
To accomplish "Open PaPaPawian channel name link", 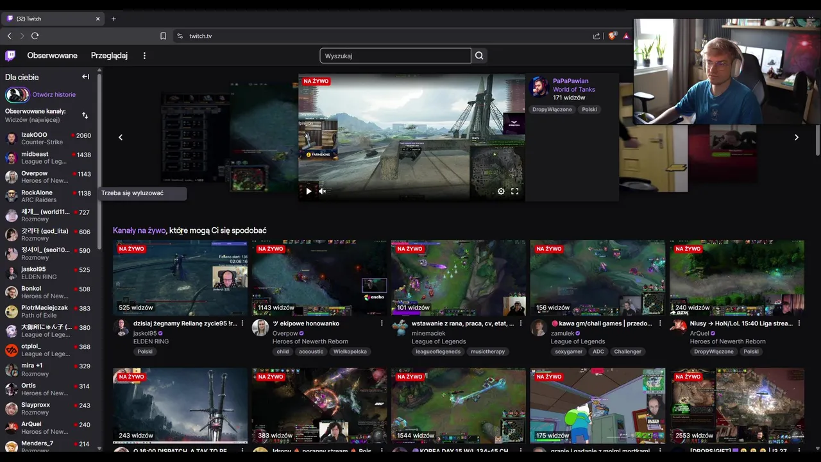I will [x=570, y=81].
